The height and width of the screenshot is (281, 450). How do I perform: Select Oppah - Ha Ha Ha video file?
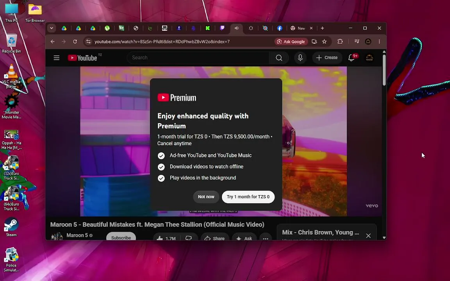[x=11, y=140]
